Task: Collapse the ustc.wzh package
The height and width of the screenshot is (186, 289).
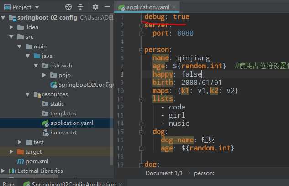Action: 36,66
